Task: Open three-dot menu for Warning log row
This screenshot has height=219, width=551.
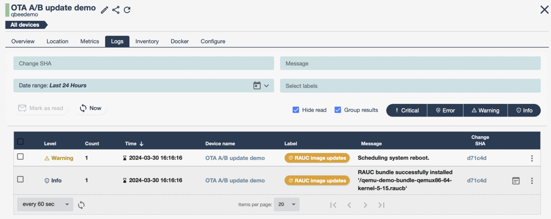Action: [x=532, y=158]
